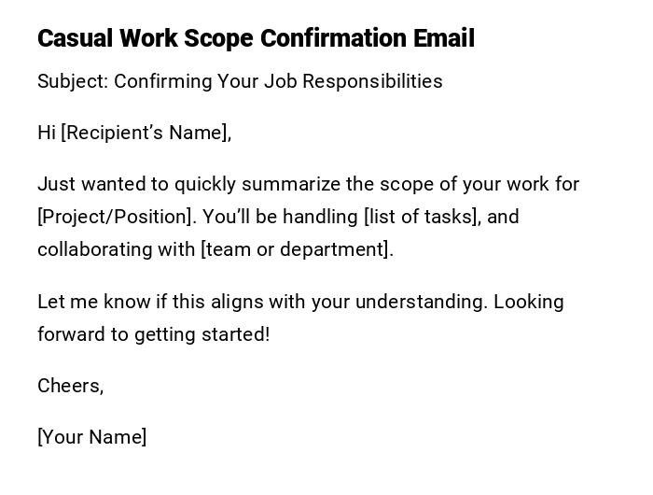Click the '[Your Name]' signature placeholder

tap(92, 437)
